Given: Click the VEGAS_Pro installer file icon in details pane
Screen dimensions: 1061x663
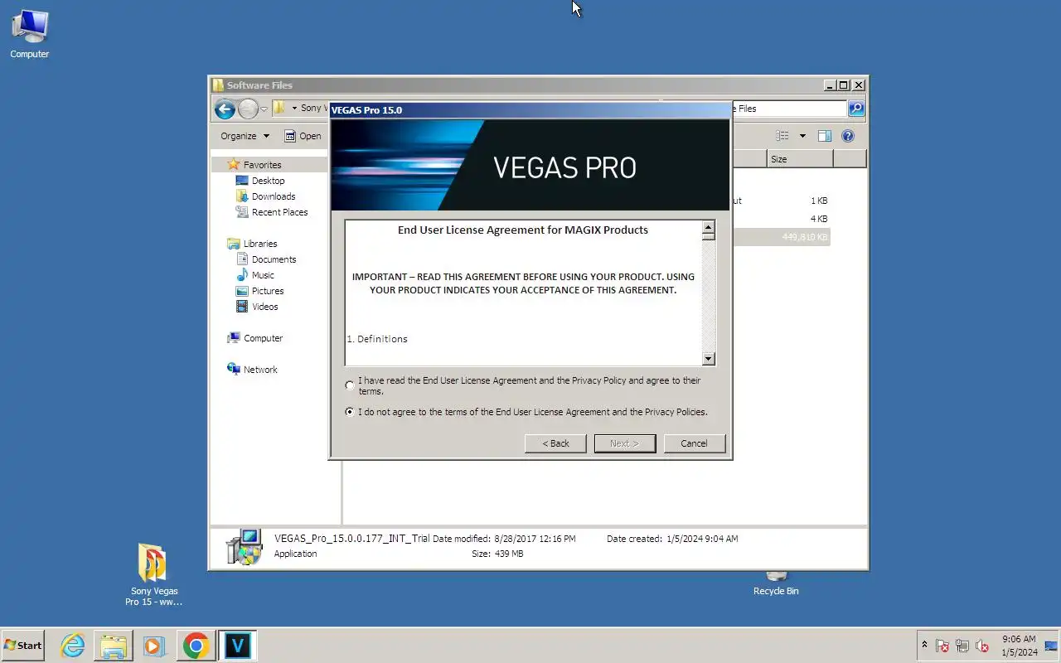Looking at the screenshot, I should pyautogui.click(x=245, y=547).
